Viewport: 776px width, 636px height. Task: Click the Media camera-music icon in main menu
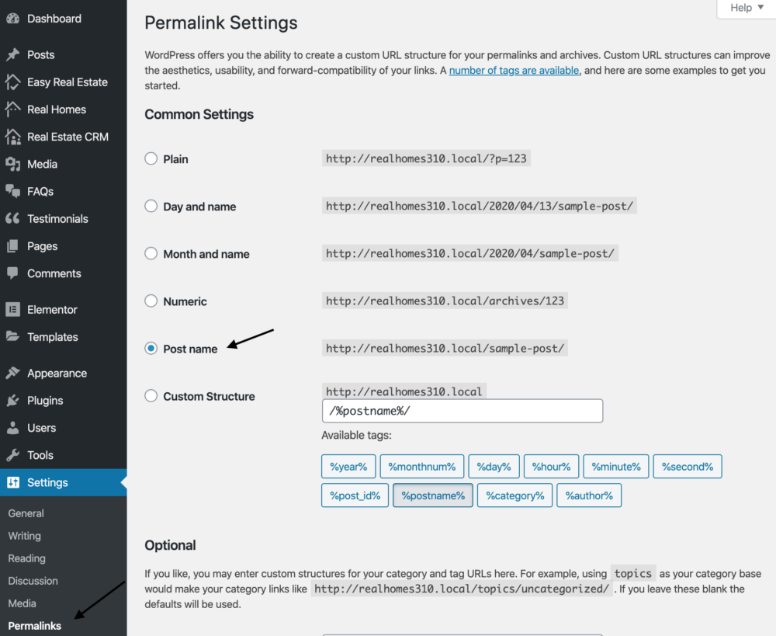click(13, 164)
